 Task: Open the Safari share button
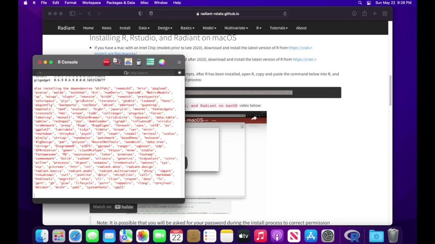pos(364,14)
